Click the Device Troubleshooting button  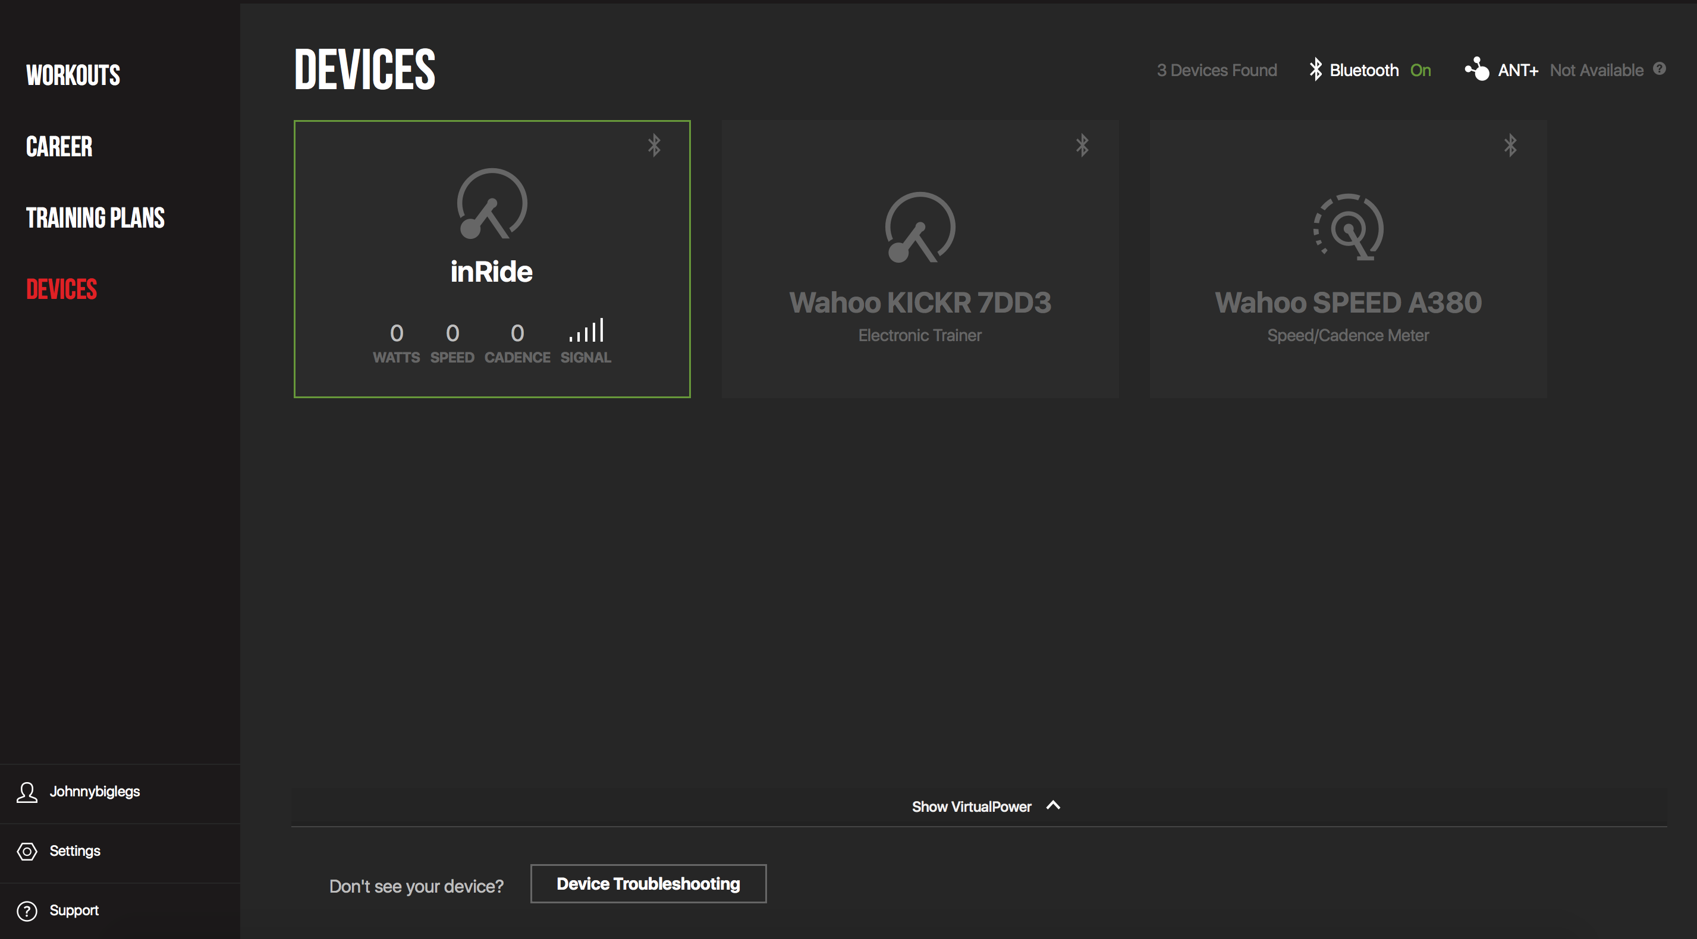[x=648, y=884]
